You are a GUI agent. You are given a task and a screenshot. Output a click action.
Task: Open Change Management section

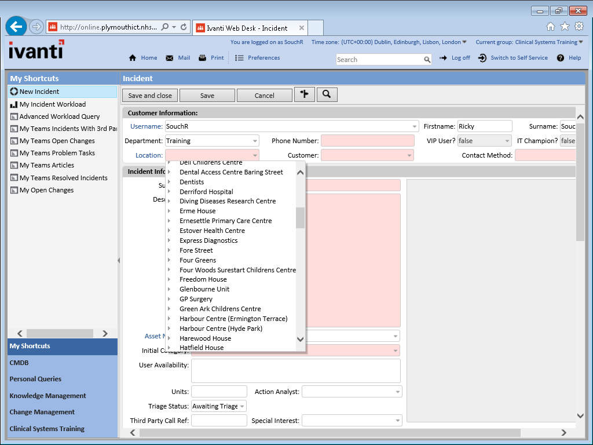63,412
